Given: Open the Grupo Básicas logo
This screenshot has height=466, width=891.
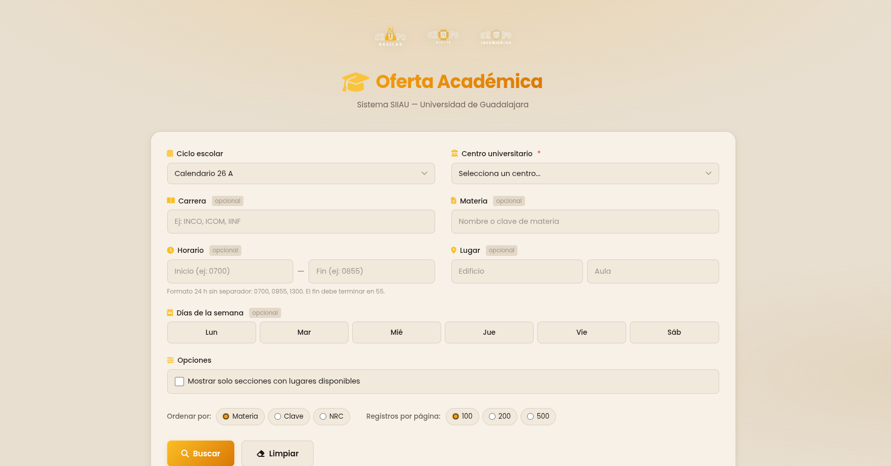Looking at the screenshot, I should (x=390, y=37).
